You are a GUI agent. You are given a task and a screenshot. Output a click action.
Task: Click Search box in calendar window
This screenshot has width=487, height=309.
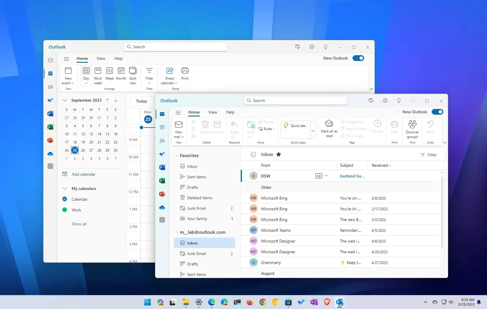tap(175, 47)
